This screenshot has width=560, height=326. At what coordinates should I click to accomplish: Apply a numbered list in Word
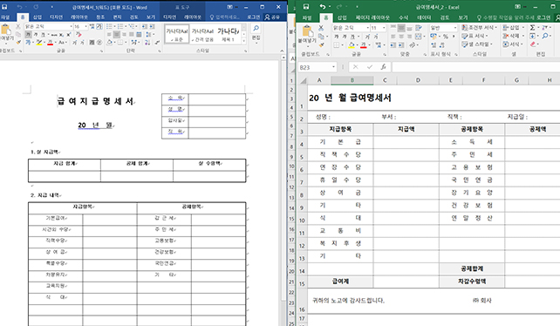coord(120,27)
